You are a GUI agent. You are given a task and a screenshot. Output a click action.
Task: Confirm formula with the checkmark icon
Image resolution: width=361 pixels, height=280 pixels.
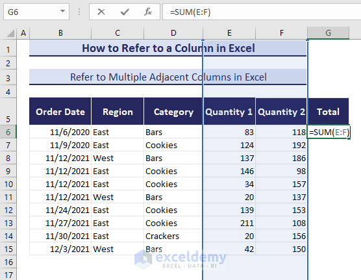pyautogui.click(x=125, y=12)
